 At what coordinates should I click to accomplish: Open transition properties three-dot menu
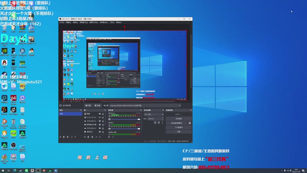(162, 123)
